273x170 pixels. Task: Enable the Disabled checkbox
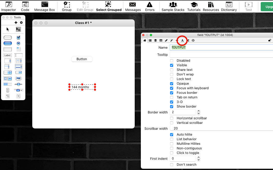pyautogui.click(x=172, y=61)
